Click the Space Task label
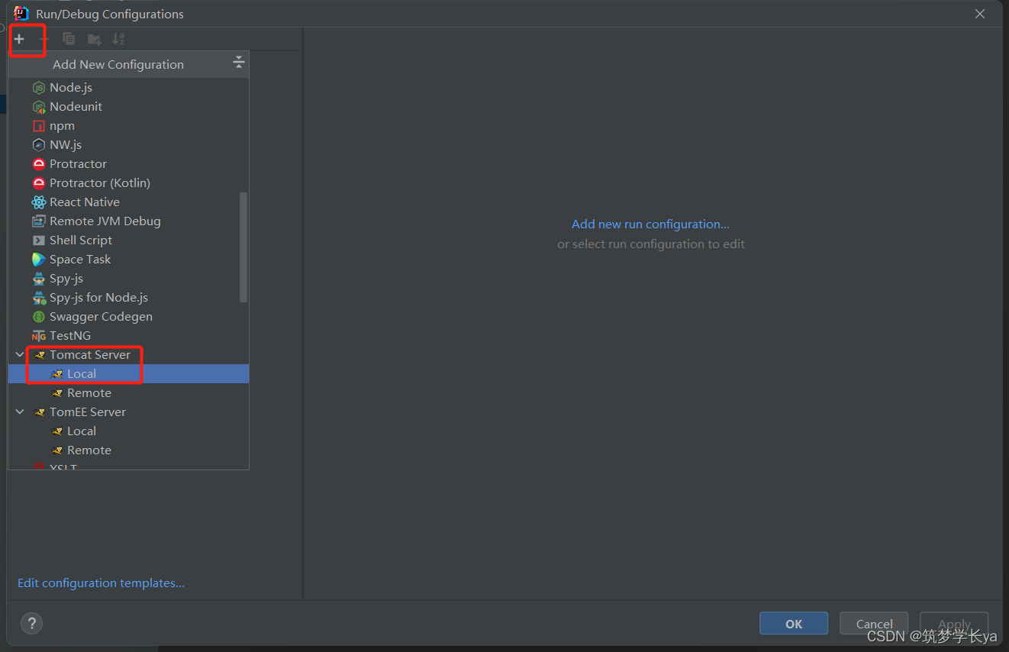Image resolution: width=1009 pixels, height=652 pixels. pos(80,260)
